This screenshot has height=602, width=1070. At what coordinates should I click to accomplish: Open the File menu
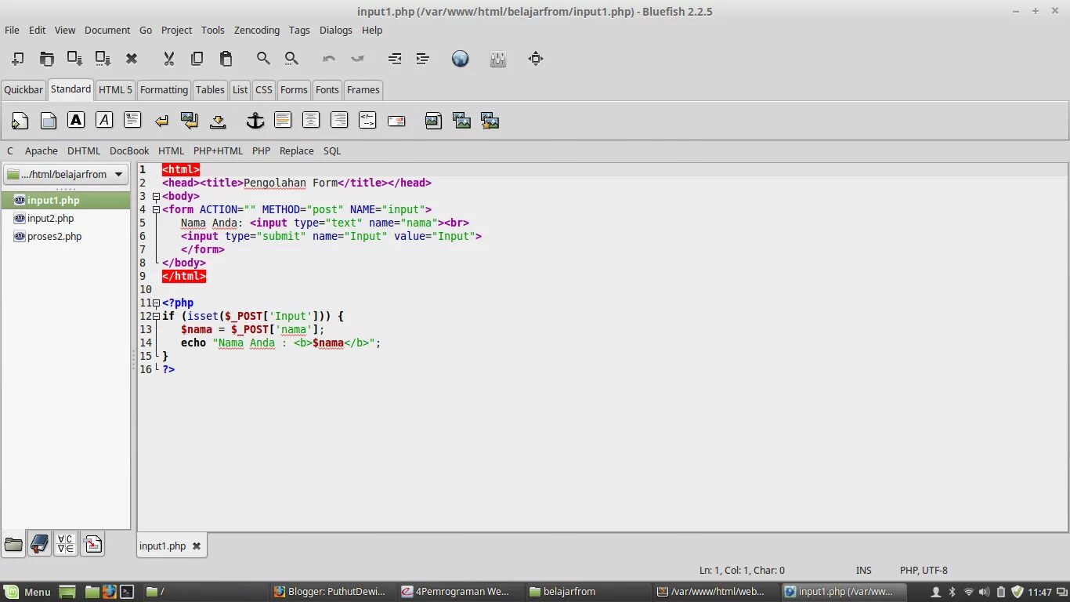coord(12,30)
